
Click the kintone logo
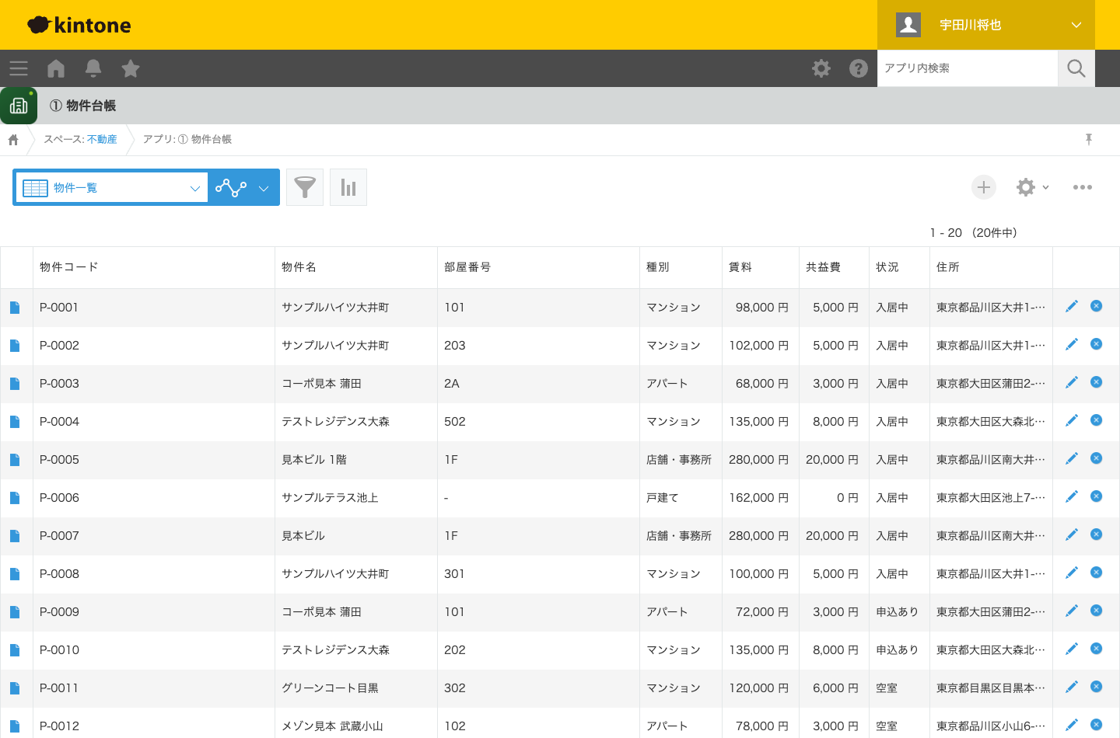pyautogui.click(x=79, y=25)
